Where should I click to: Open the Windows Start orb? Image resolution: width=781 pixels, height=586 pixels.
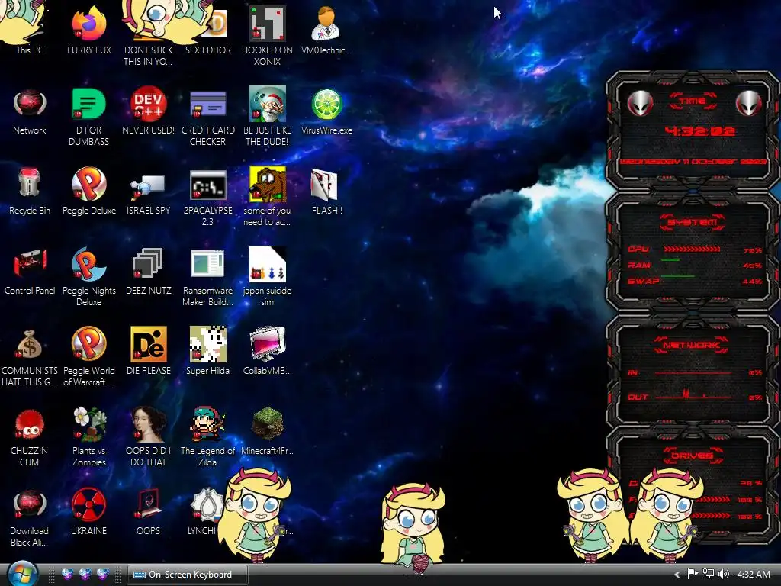[22, 574]
